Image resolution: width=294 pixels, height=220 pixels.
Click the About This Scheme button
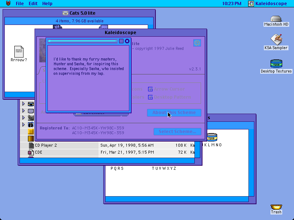(x=174, y=113)
